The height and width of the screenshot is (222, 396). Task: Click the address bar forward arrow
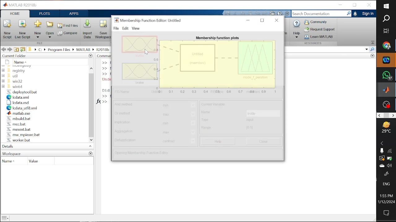click(10, 49)
